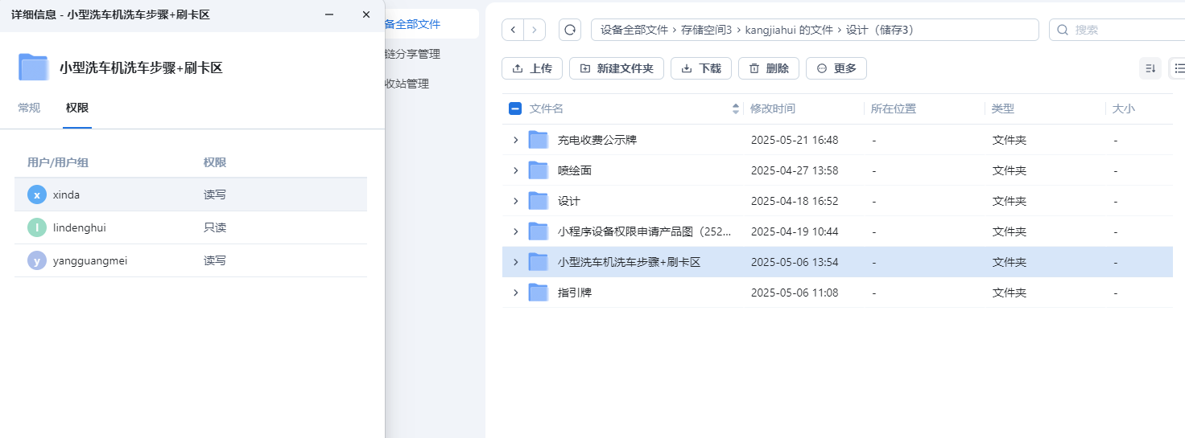Close the details dialog
This screenshot has width=1185, height=438.
366,14
